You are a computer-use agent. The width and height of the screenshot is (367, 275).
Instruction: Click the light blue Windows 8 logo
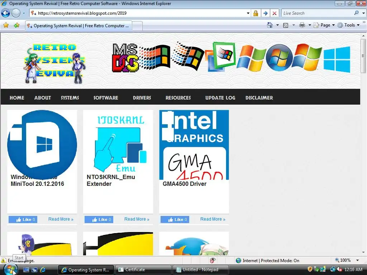coord(337,59)
